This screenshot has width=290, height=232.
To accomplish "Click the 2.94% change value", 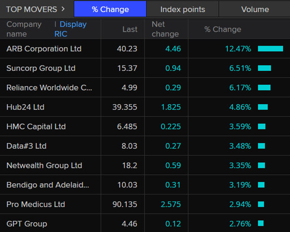I will click(x=240, y=204).
